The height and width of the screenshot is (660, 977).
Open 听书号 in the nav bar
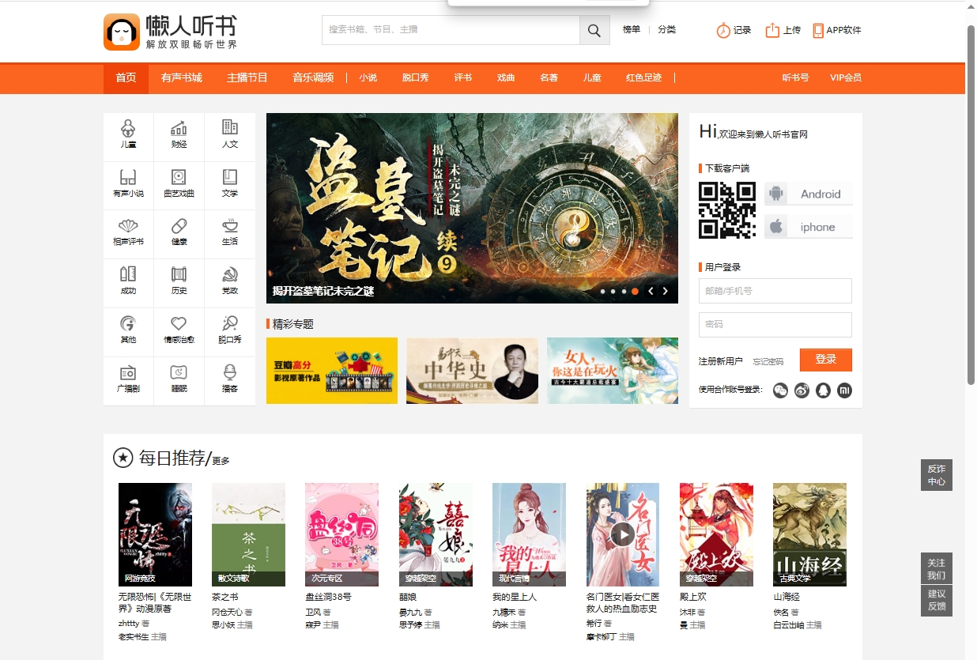[x=795, y=77]
